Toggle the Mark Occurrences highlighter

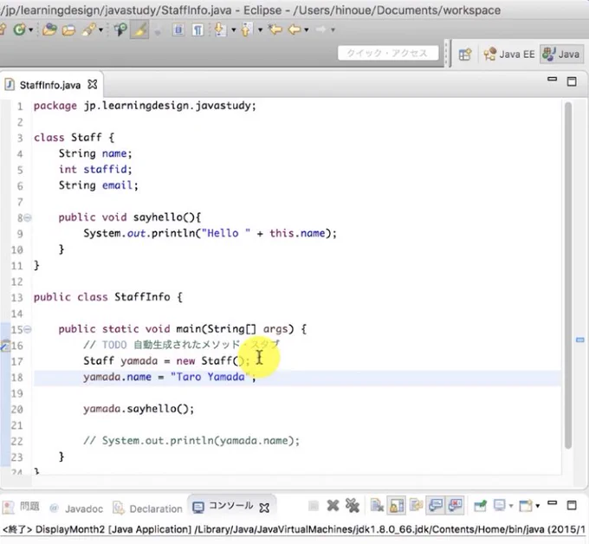click(x=139, y=29)
